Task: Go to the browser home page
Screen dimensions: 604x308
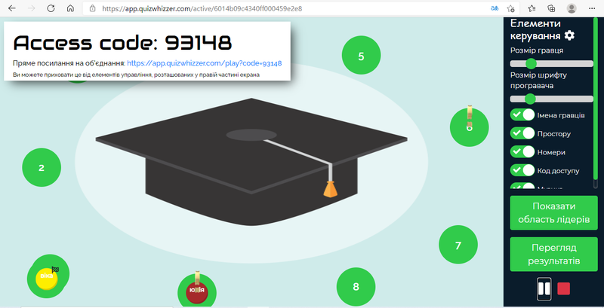Action: pyautogui.click(x=69, y=8)
